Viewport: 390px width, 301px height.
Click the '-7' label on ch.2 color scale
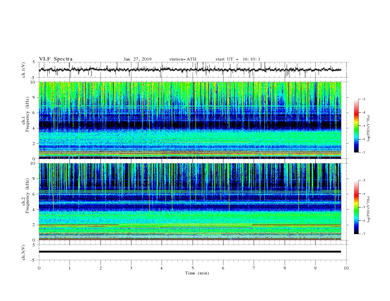click(x=363, y=234)
